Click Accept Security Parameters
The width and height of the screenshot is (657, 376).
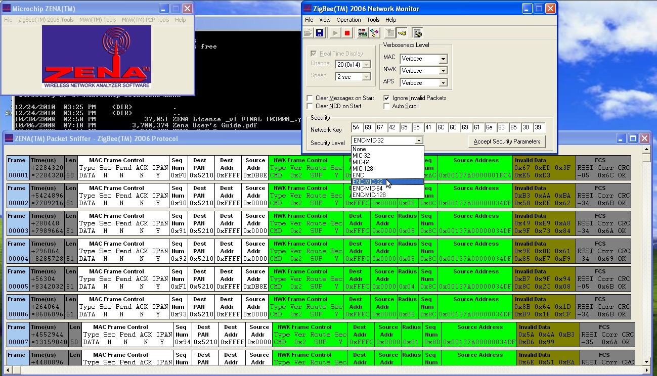506,142
